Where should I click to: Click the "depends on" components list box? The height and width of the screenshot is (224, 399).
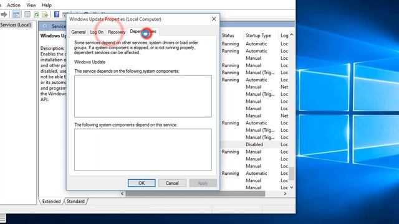click(x=143, y=96)
